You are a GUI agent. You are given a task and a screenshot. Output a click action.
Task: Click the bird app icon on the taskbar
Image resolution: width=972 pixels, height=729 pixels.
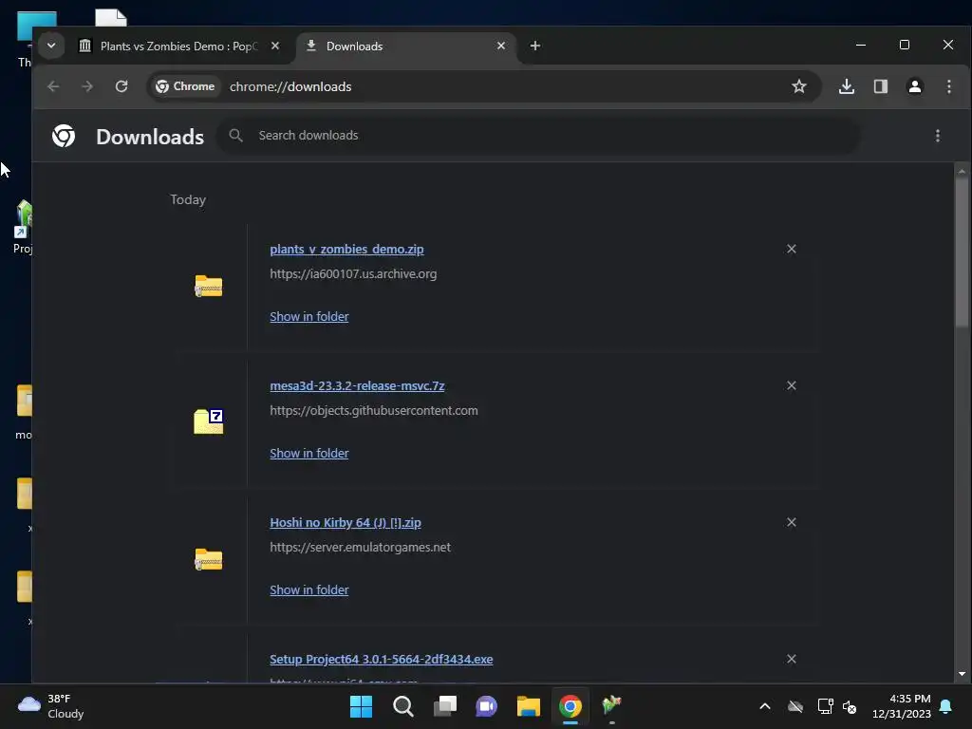[612, 705]
